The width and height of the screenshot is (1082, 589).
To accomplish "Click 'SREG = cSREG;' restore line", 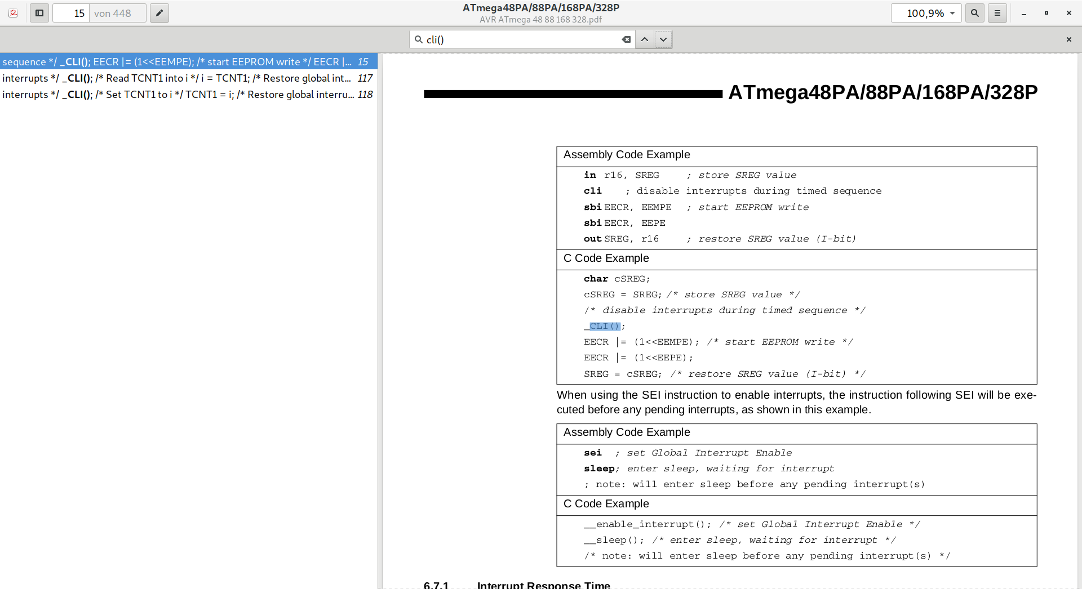I will coord(725,374).
